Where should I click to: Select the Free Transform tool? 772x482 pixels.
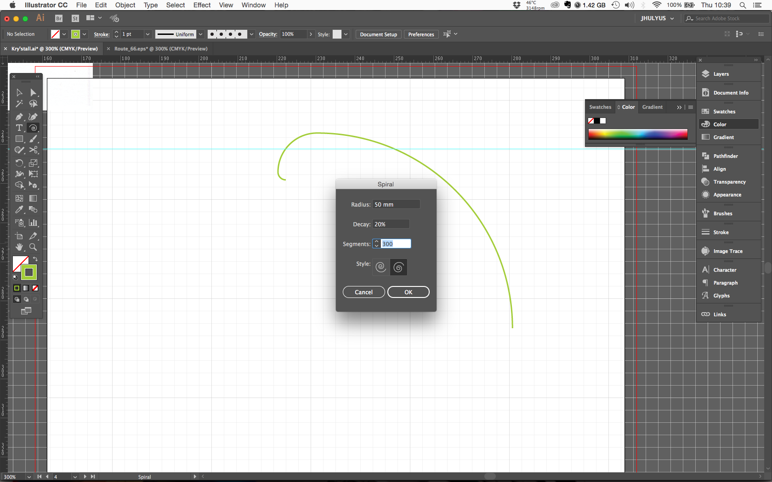pyautogui.click(x=33, y=174)
